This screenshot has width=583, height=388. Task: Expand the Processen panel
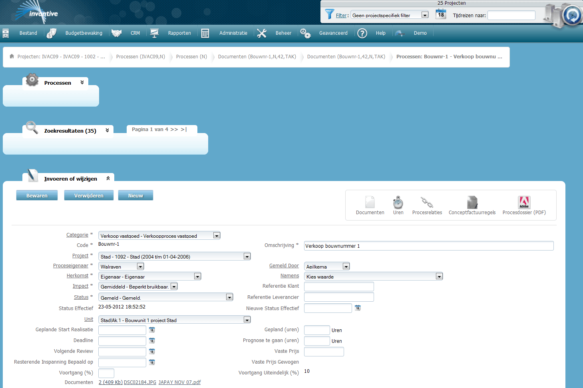[x=82, y=82]
